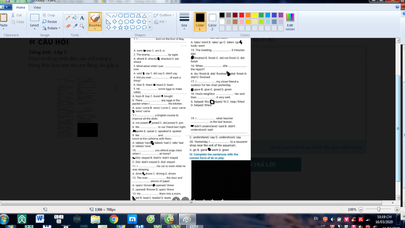Select the Eraser tool

coord(68,26)
